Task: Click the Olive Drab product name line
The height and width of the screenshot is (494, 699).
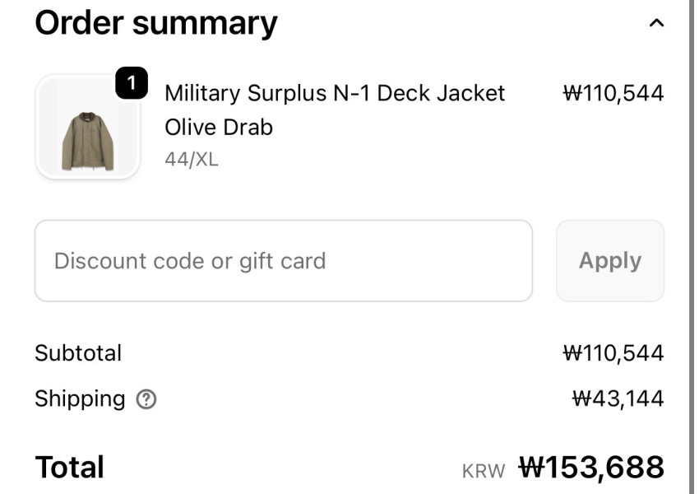Action: 219,128
